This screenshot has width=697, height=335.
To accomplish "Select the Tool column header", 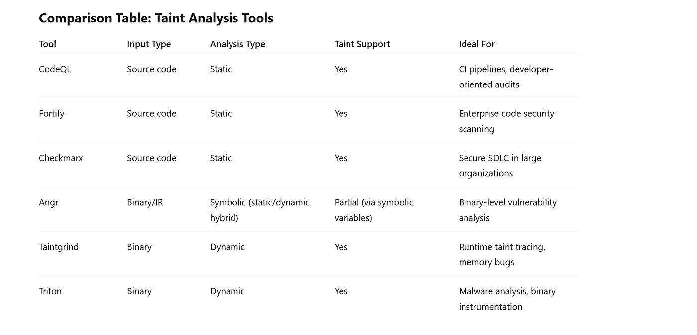I will click(x=47, y=44).
